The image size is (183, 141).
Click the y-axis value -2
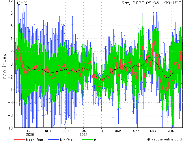[x=10, y=77]
